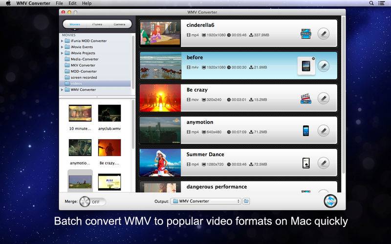Edit the Be crazy video
The width and height of the screenshot is (391, 244).
coord(324,99)
